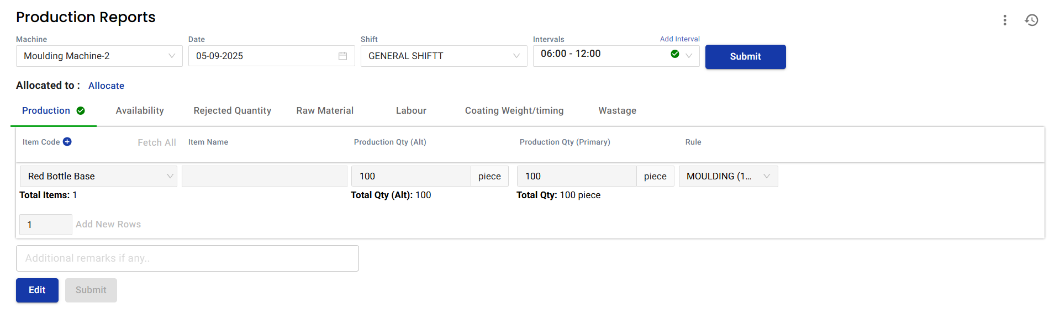Click the Allocate link
1060x324 pixels.
(106, 86)
